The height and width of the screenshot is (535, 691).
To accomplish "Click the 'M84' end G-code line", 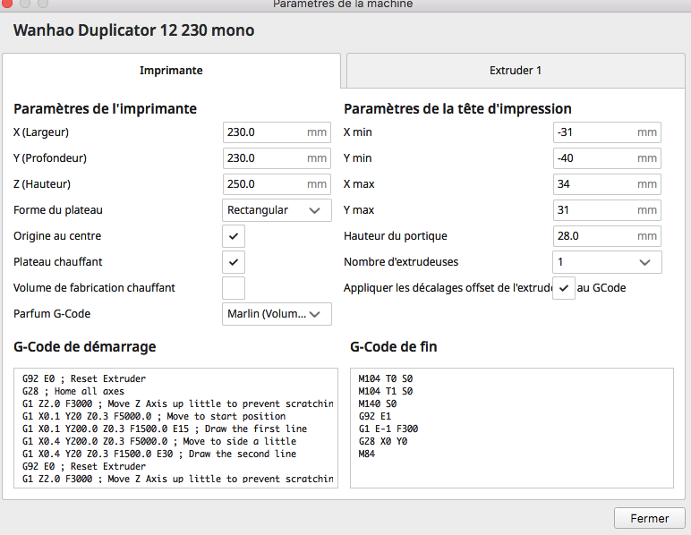I will pyautogui.click(x=367, y=454).
